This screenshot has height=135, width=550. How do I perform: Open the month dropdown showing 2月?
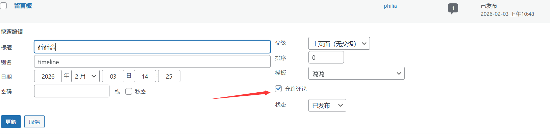tap(85, 76)
